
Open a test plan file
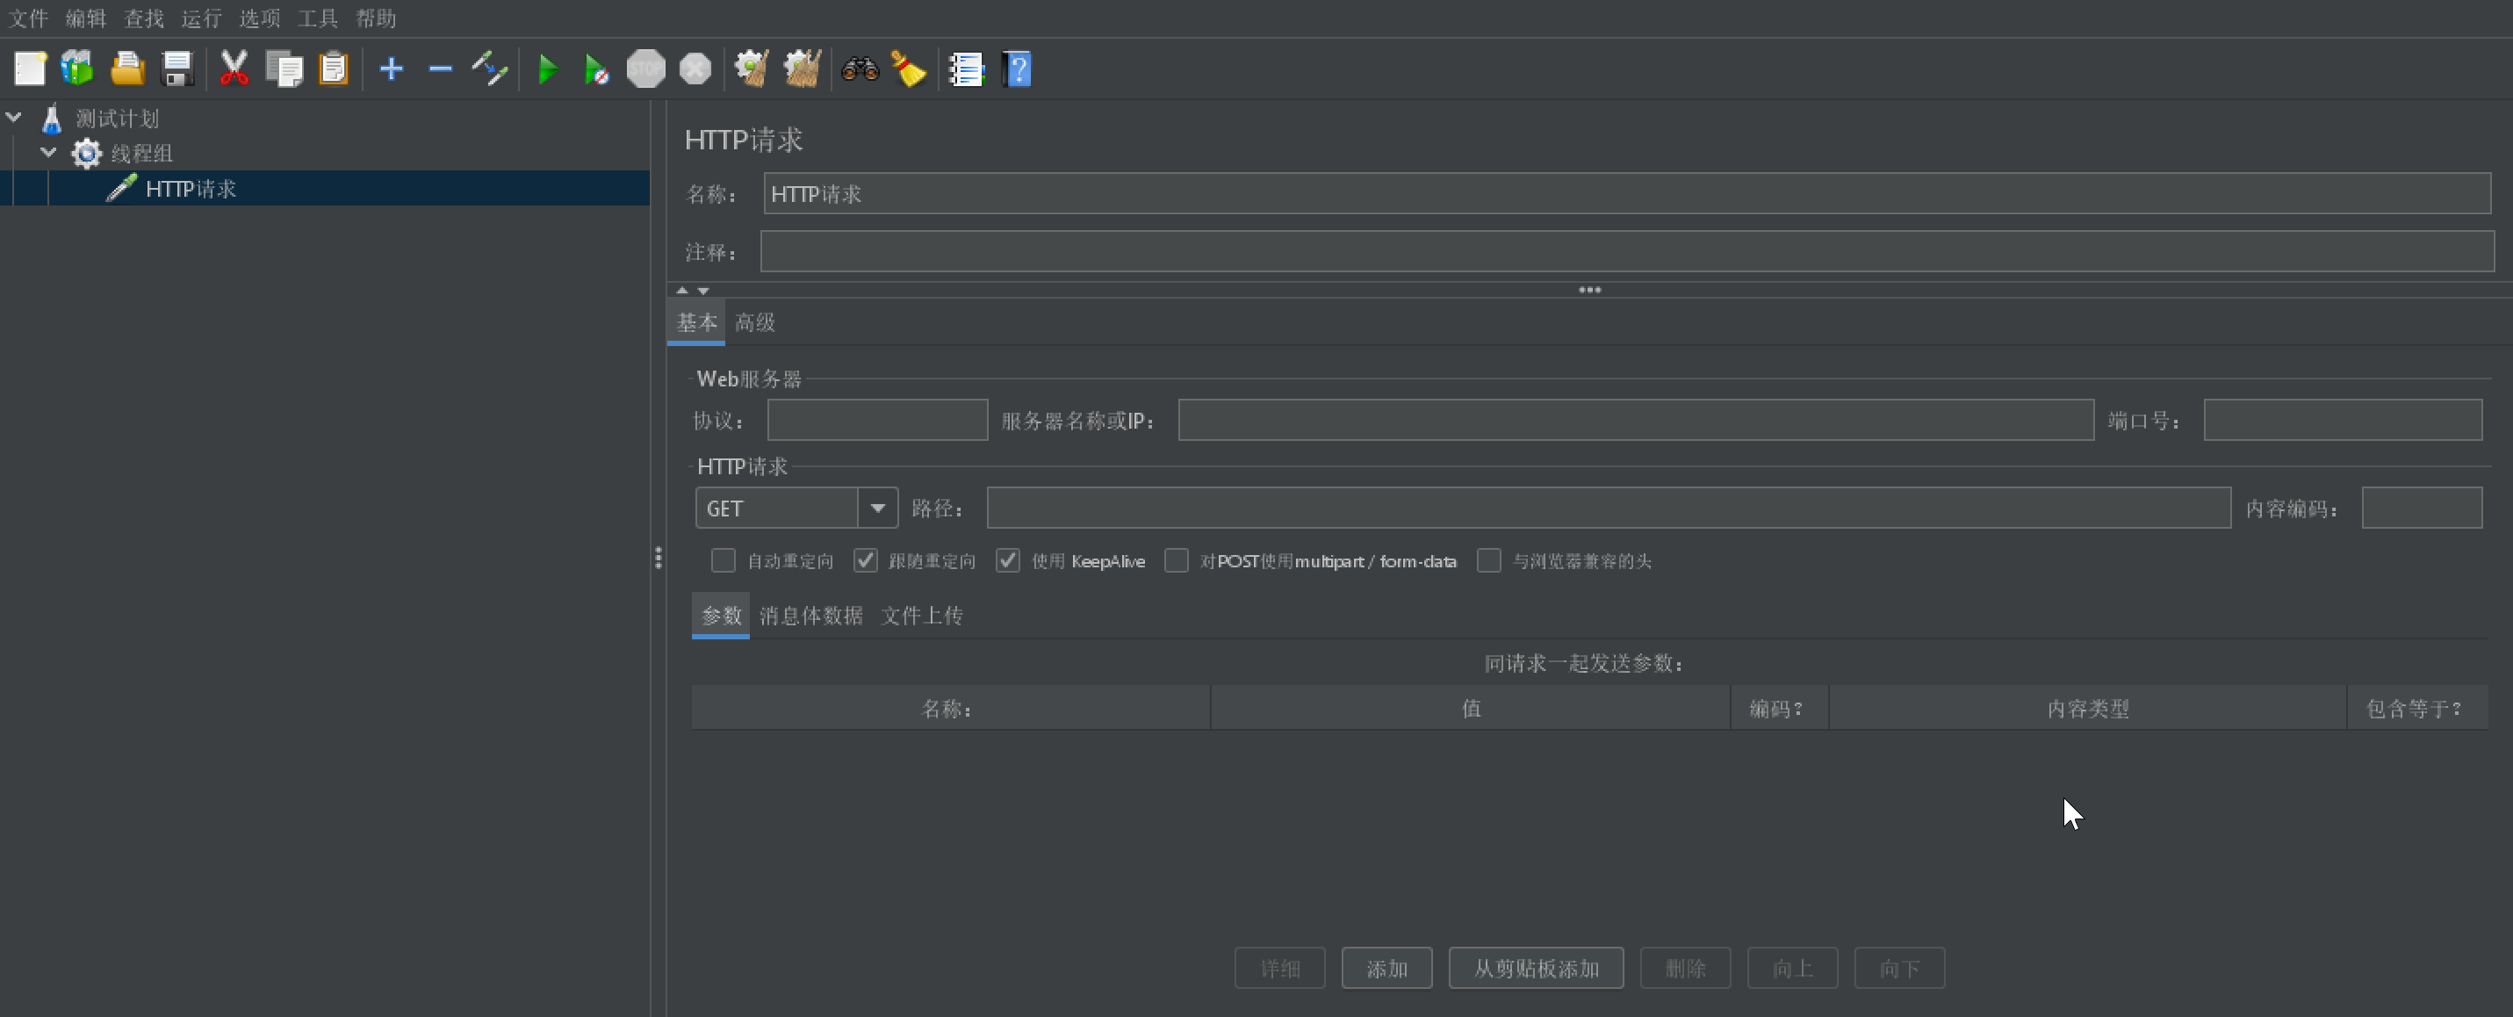click(128, 69)
